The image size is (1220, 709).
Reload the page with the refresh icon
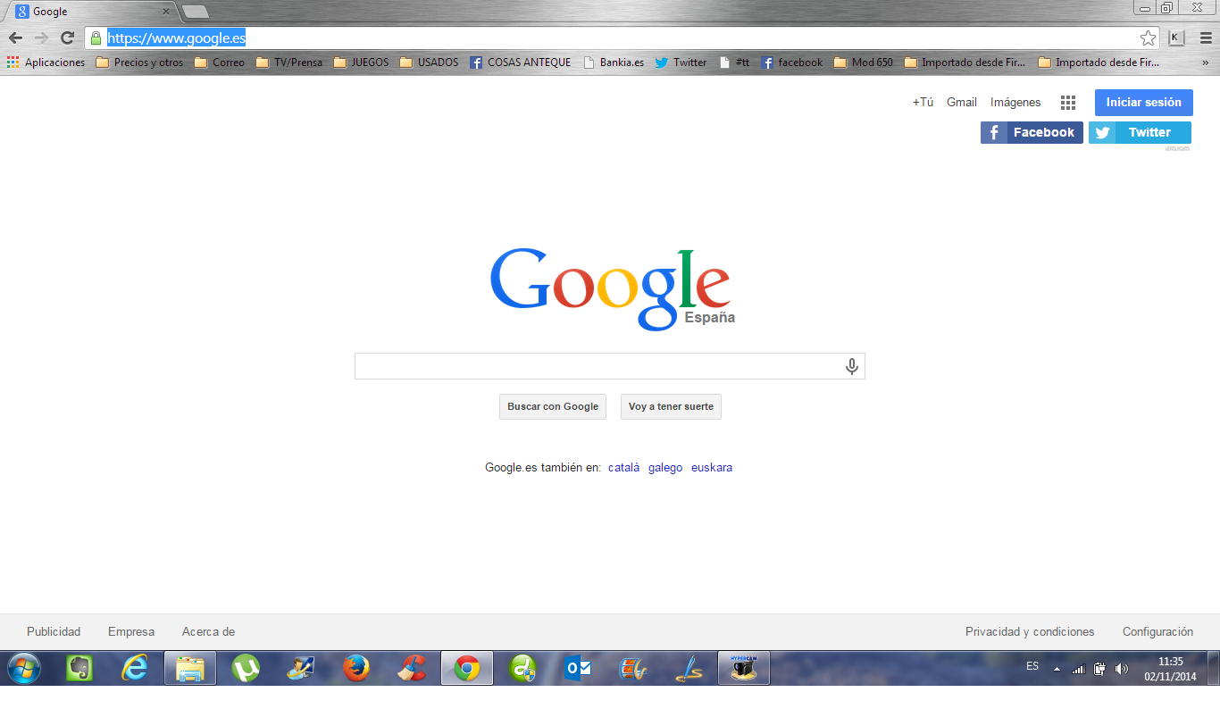(67, 38)
